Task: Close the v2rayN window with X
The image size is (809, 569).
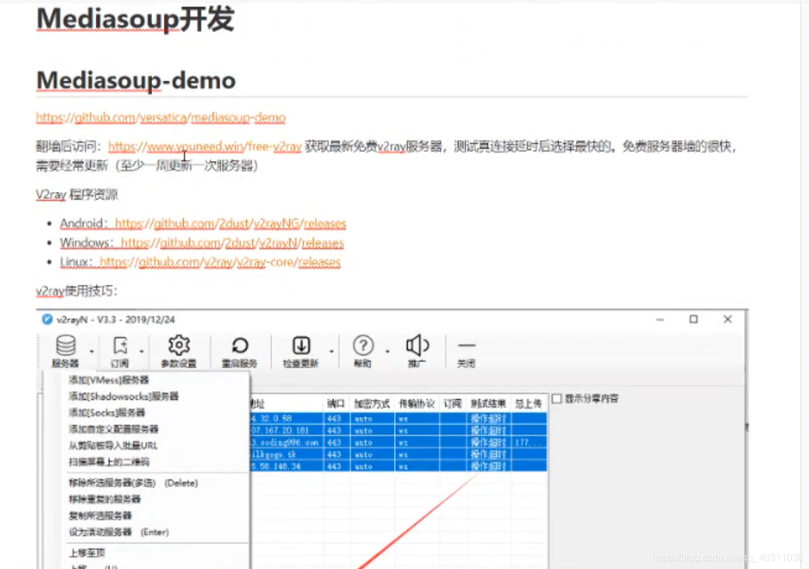Action: [727, 319]
